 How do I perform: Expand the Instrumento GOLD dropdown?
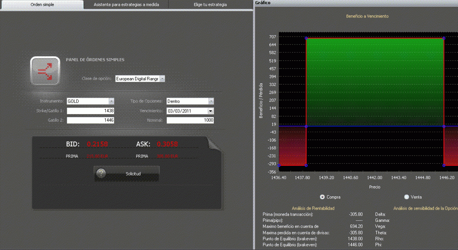coord(111,101)
